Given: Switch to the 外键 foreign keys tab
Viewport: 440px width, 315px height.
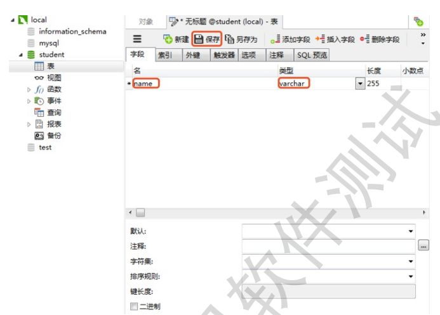Looking at the screenshot, I should coord(196,55).
